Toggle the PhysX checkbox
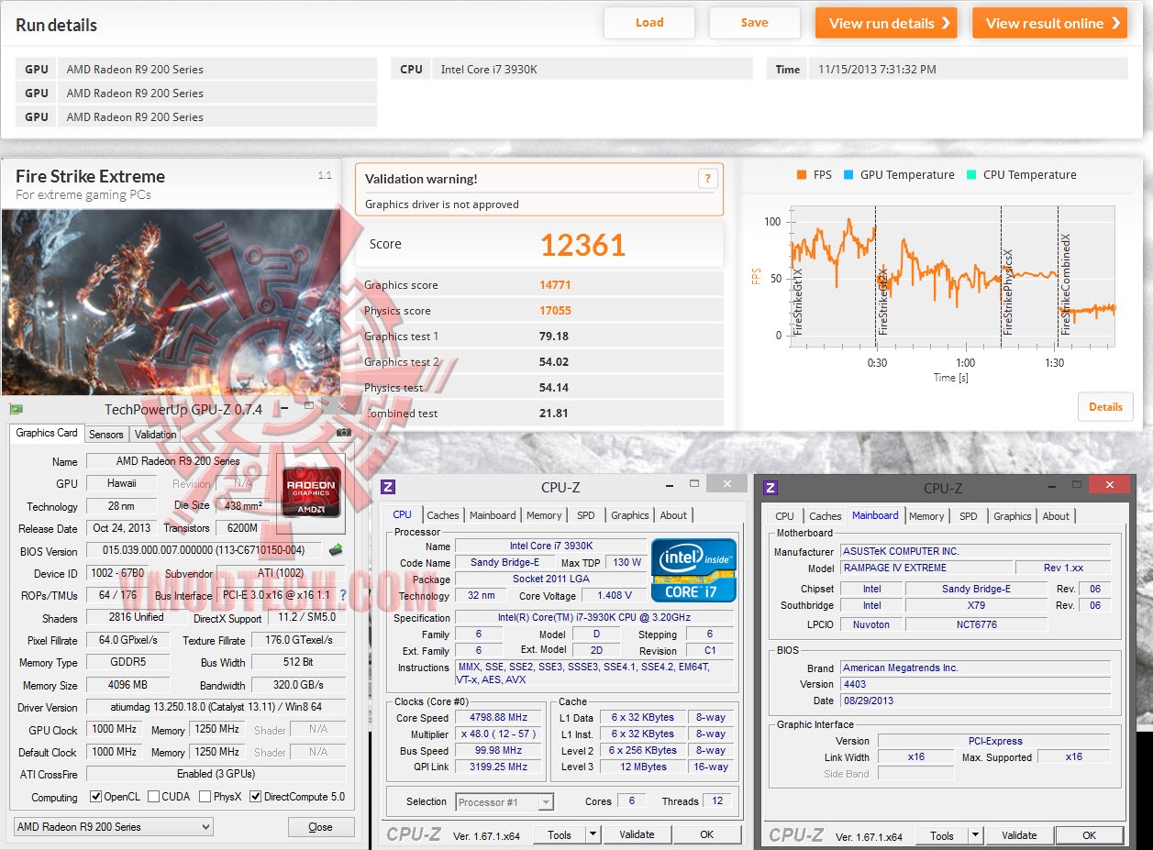The width and height of the screenshot is (1153, 850). point(205,797)
